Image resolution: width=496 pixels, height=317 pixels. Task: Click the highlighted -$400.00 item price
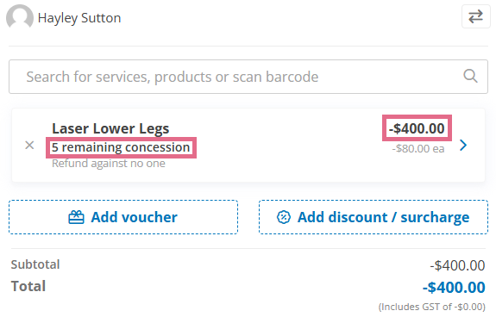tap(417, 128)
